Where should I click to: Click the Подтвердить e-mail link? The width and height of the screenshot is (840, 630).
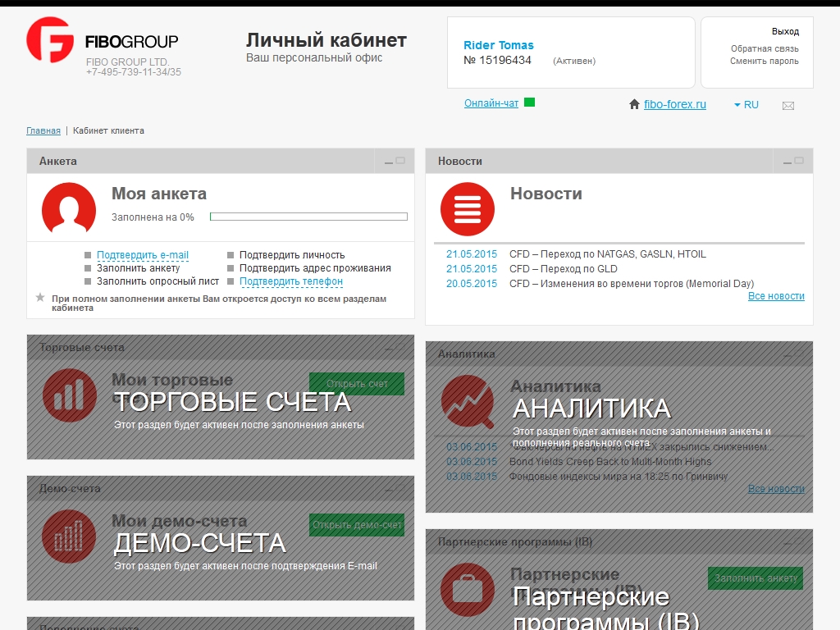(x=143, y=255)
